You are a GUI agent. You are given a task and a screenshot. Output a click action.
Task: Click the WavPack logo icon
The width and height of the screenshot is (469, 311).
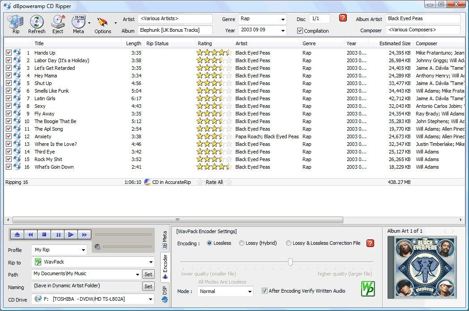point(367,289)
